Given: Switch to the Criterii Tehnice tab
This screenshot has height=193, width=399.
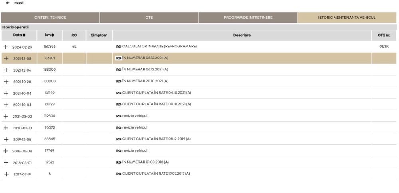Looking at the screenshot, I should click(x=50, y=18).
